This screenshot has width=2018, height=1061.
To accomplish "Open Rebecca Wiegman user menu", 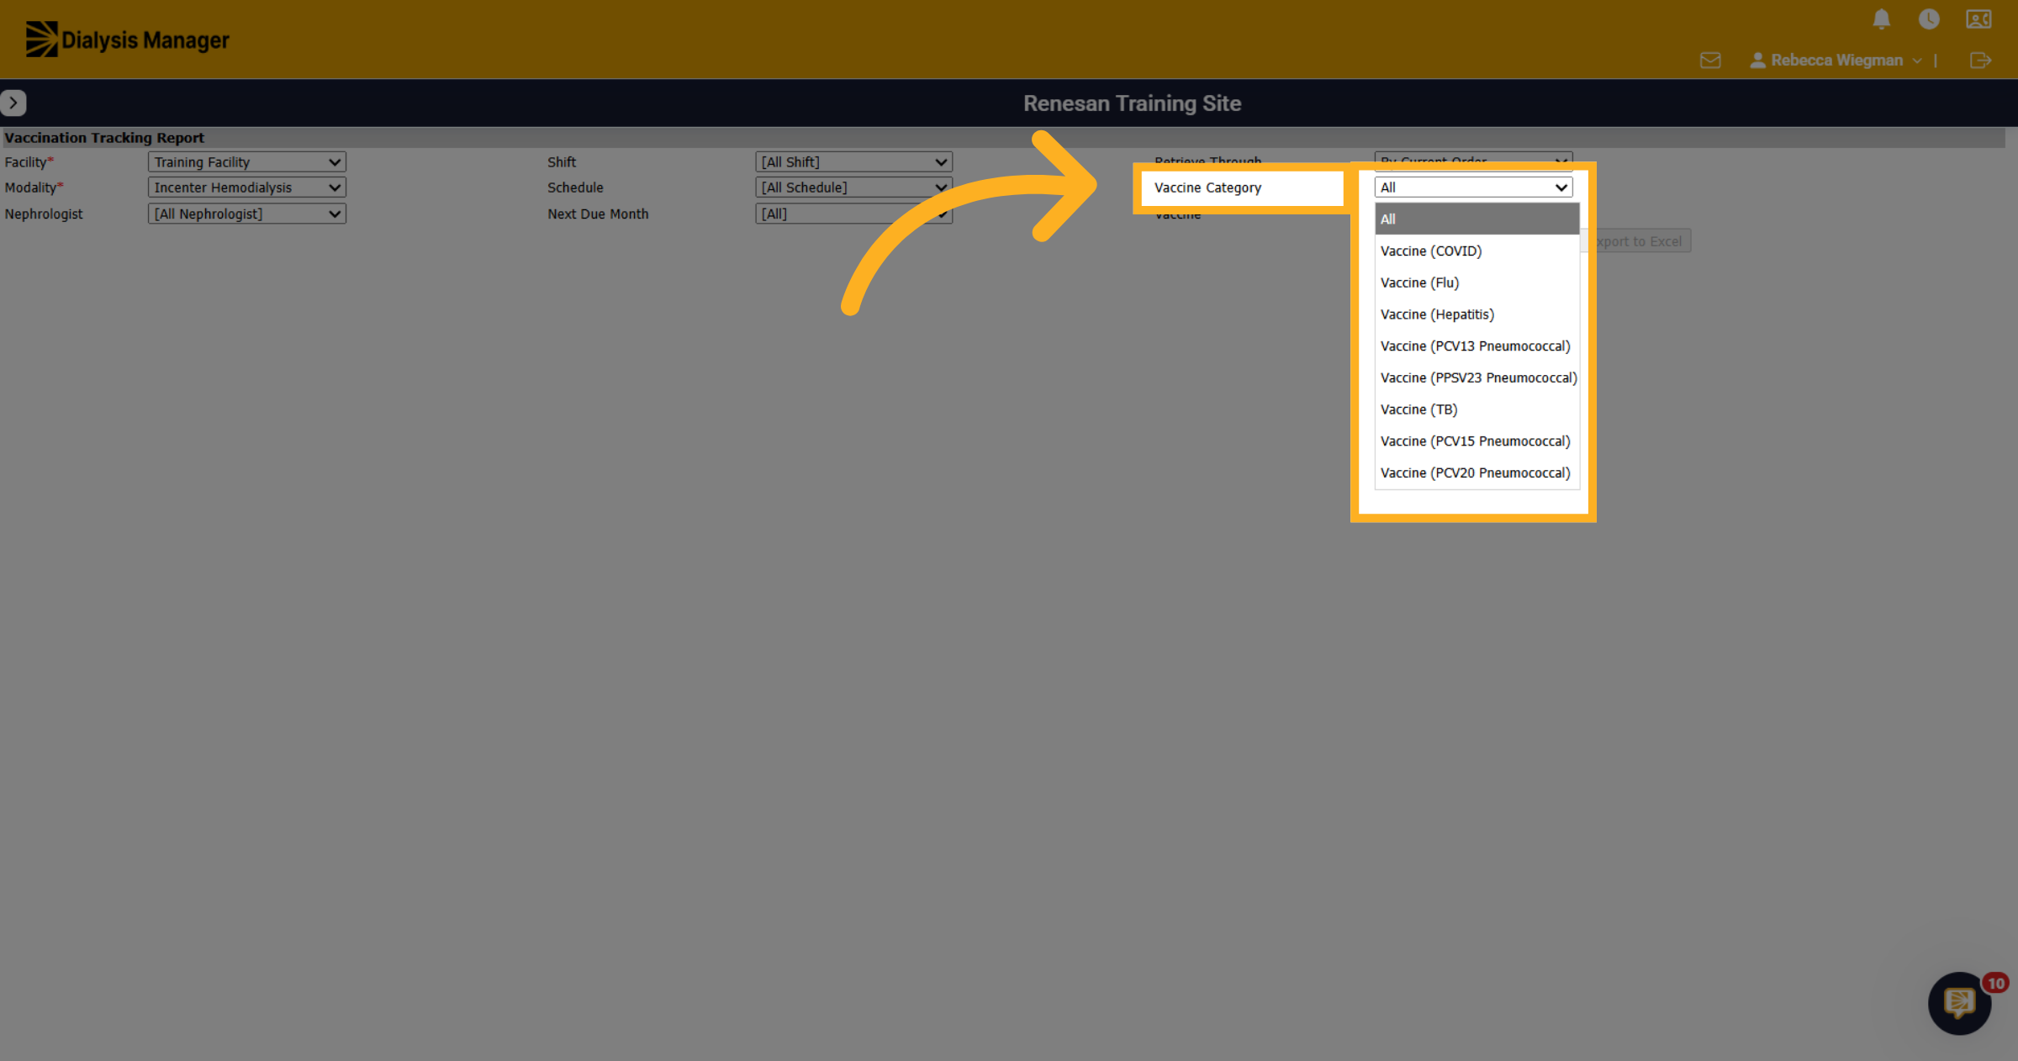I will 1836,61.
